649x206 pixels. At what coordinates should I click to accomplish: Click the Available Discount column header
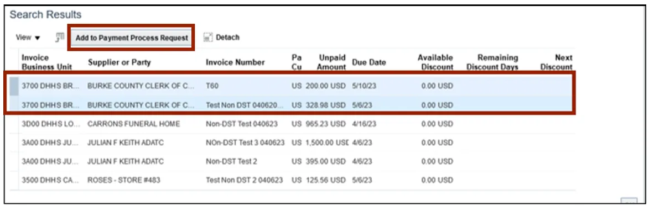(x=435, y=62)
